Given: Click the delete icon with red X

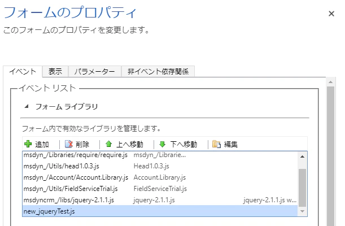Looking at the screenshot, I should 69,144.
